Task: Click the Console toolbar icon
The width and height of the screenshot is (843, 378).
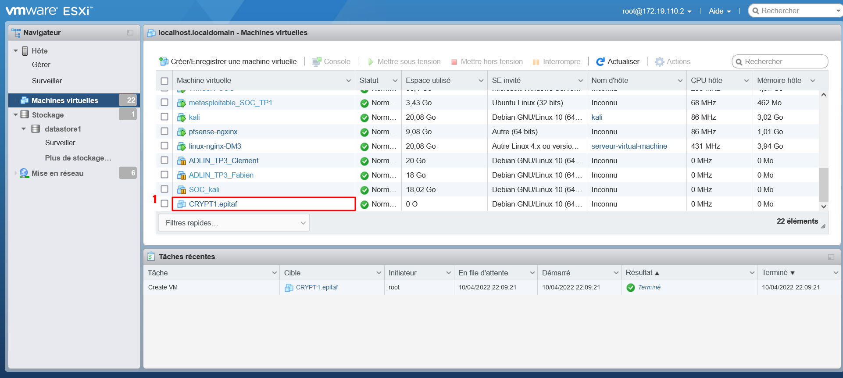Action: 316,62
